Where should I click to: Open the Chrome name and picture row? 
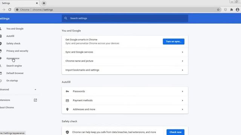(125, 61)
